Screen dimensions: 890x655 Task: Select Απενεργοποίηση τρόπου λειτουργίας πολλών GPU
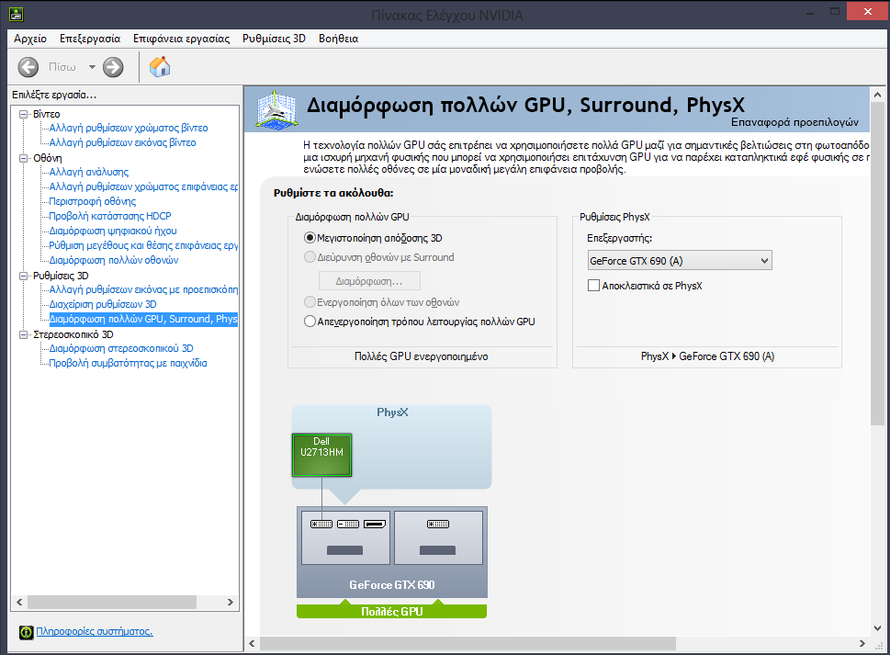310,322
